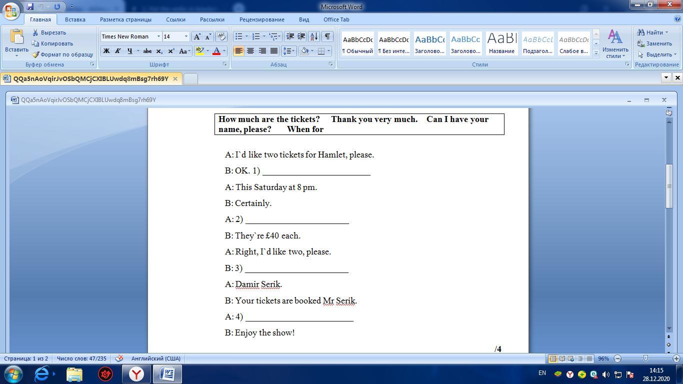Open the round Office button menu
The width and height of the screenshot is (683, 384).
point(11,10)
